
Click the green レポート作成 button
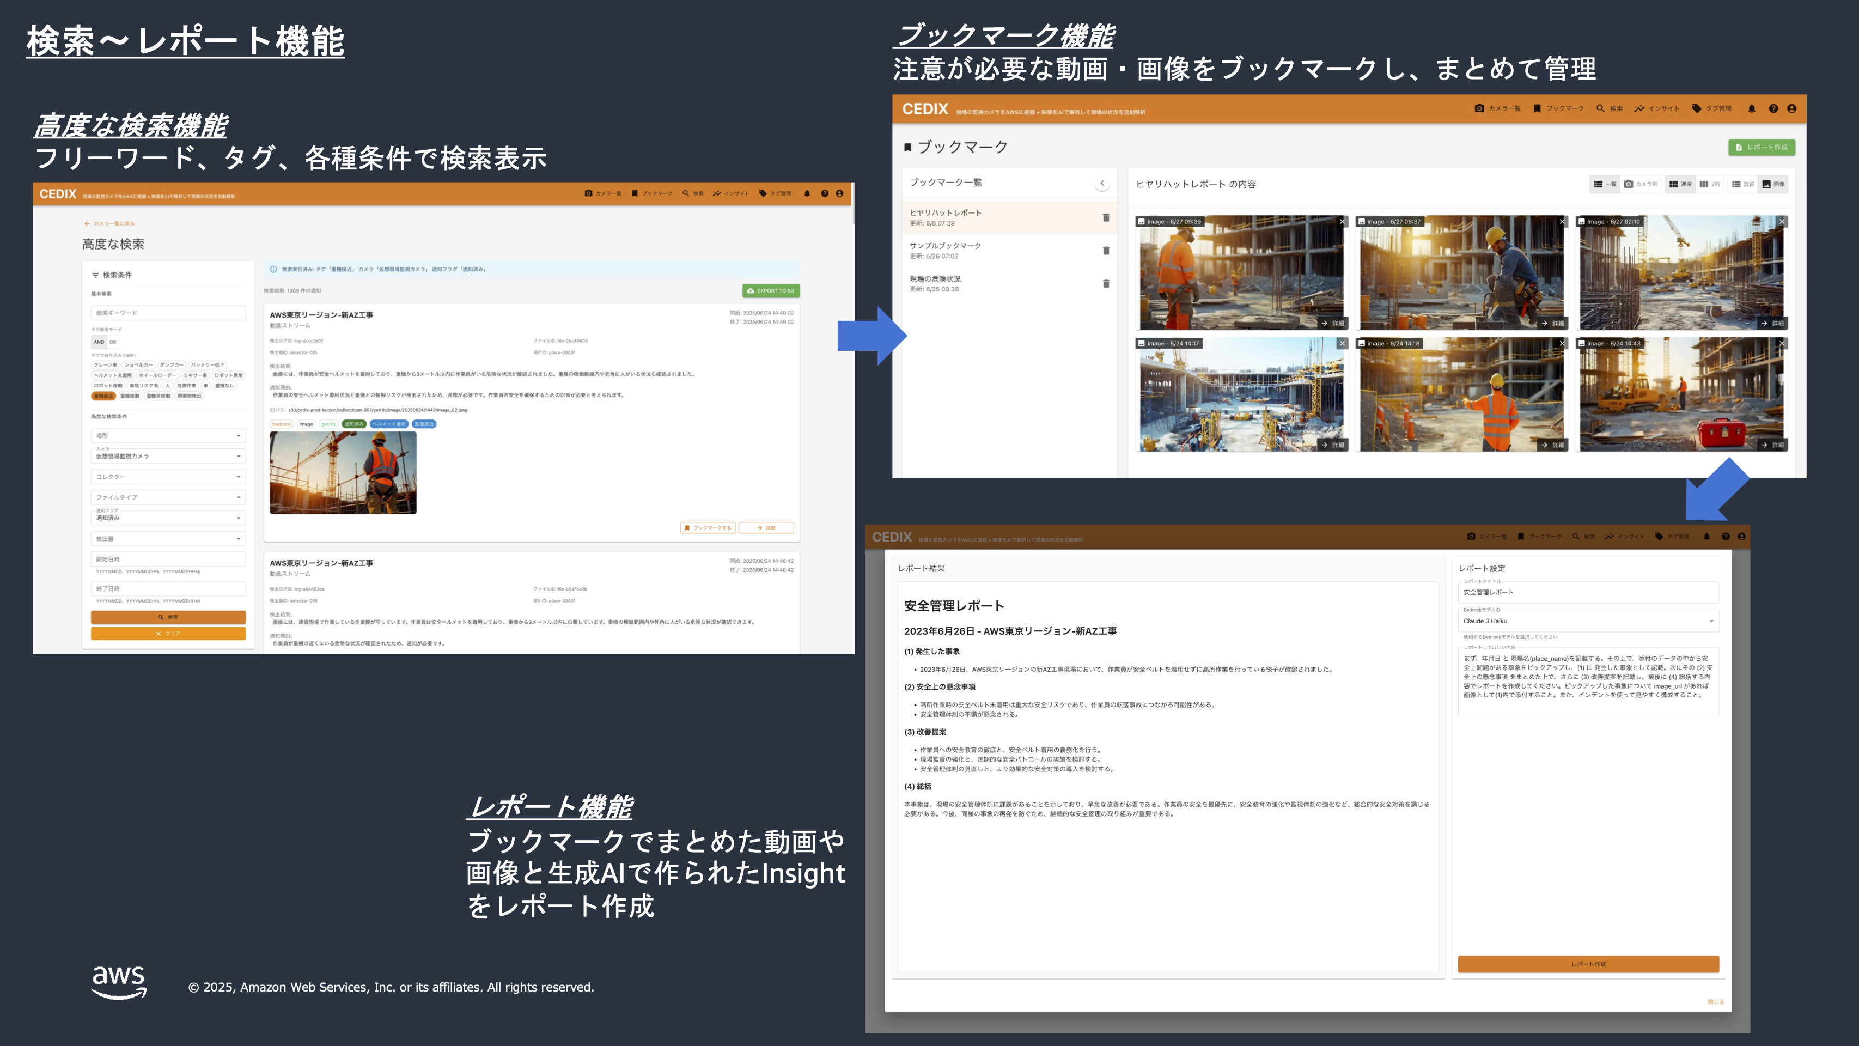click(x=1761, y=147)
